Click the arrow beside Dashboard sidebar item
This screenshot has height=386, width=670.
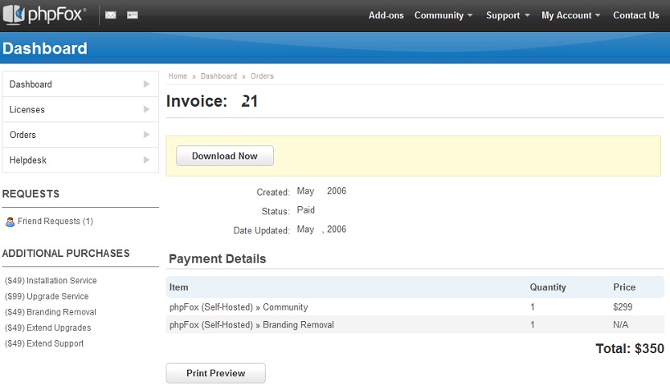(146, 84)
